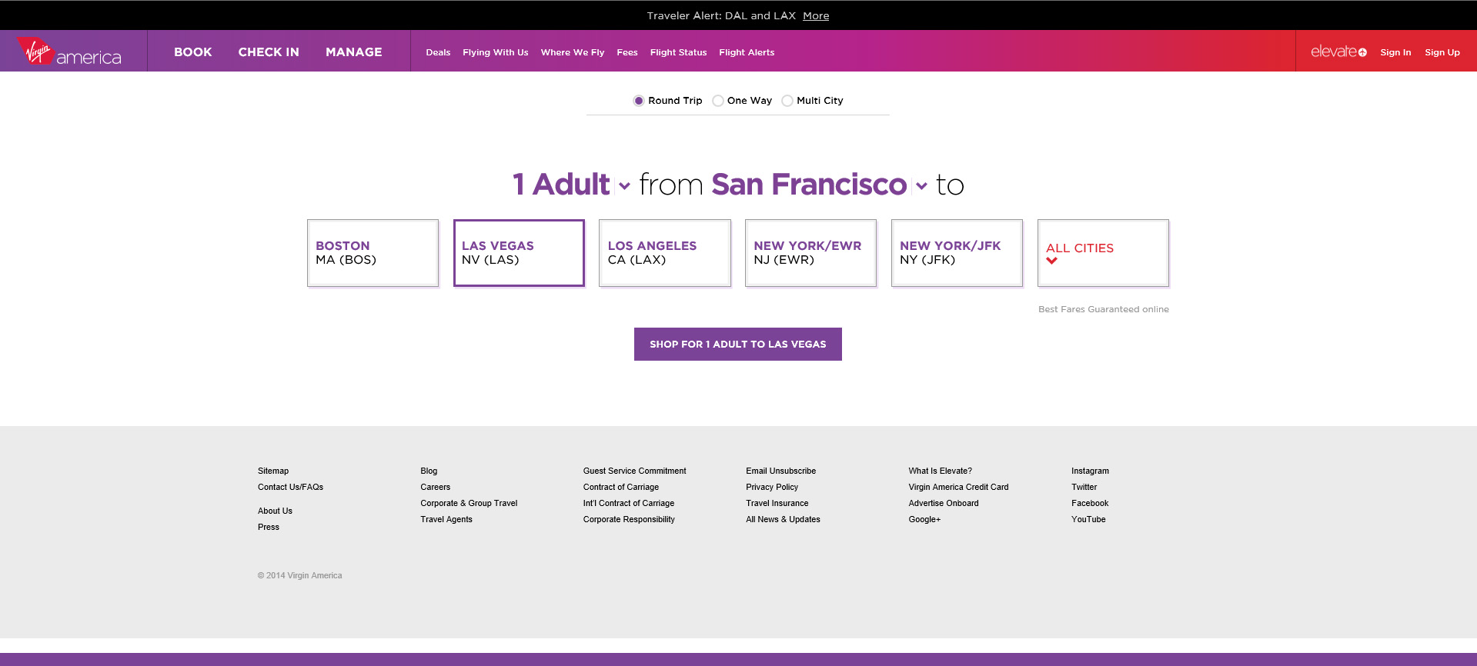The image size is (1477, 666).
Task: Choose Las Vegas NV (LAS) destination
Action: pos(519,253)
